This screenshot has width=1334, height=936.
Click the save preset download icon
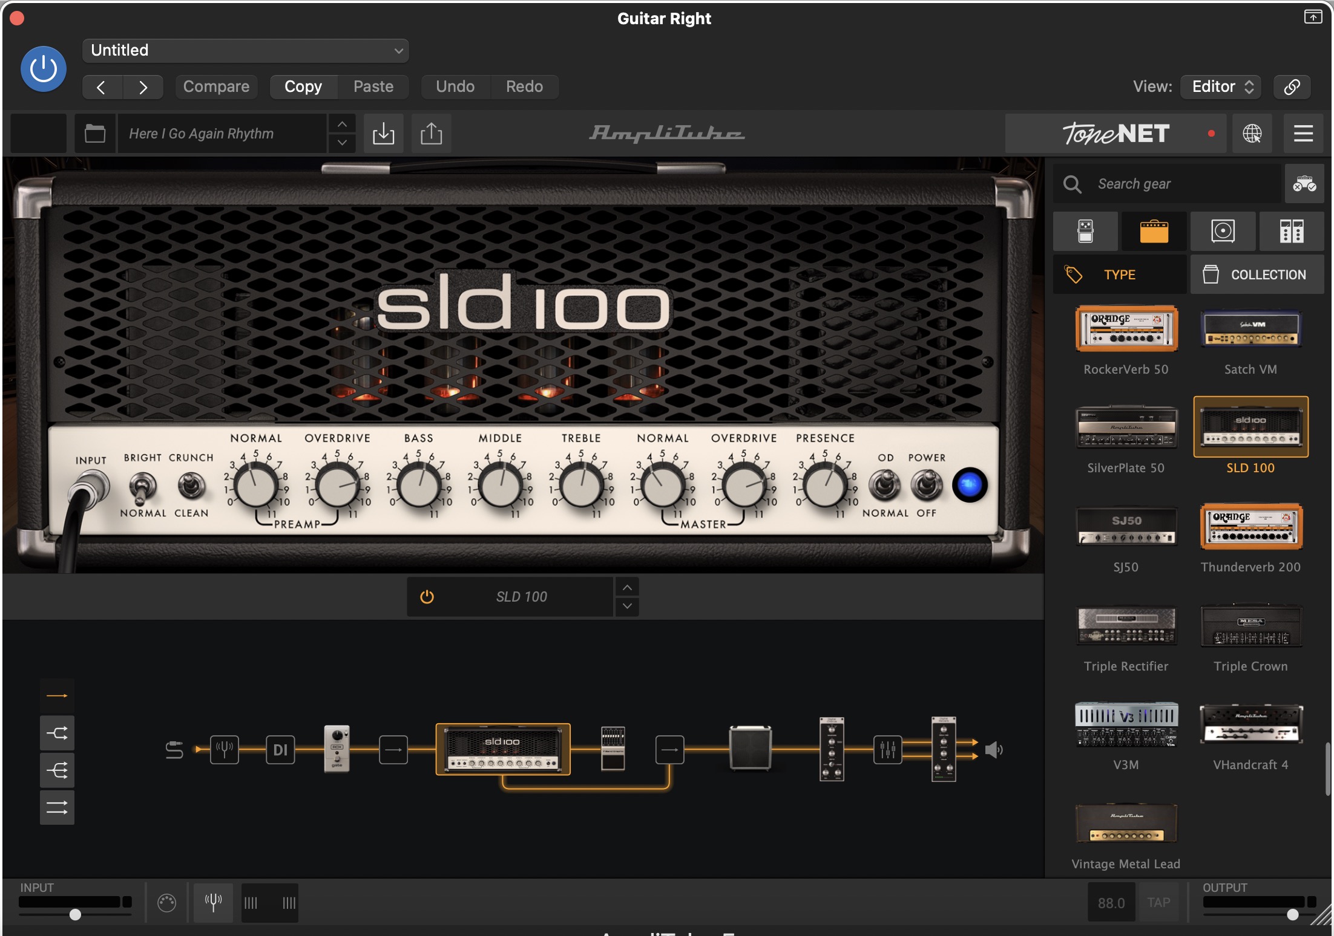coord(383,133)
